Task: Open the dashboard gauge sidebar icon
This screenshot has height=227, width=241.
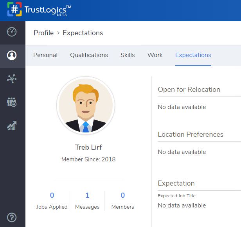Action: (12, 32)
